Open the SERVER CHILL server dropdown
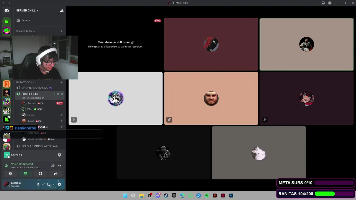The width and height of the screenshot is (356, 200). pyautogui.click(x=27, y=11)
